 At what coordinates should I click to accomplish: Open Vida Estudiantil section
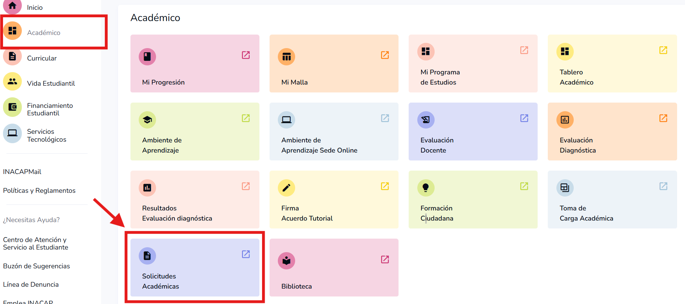pos(51,83)
